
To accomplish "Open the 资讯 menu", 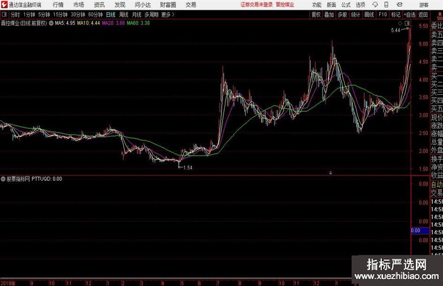I will 99,5.
